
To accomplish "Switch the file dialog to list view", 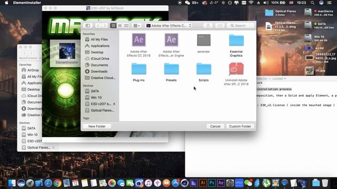I will click(x=120, y=26).
